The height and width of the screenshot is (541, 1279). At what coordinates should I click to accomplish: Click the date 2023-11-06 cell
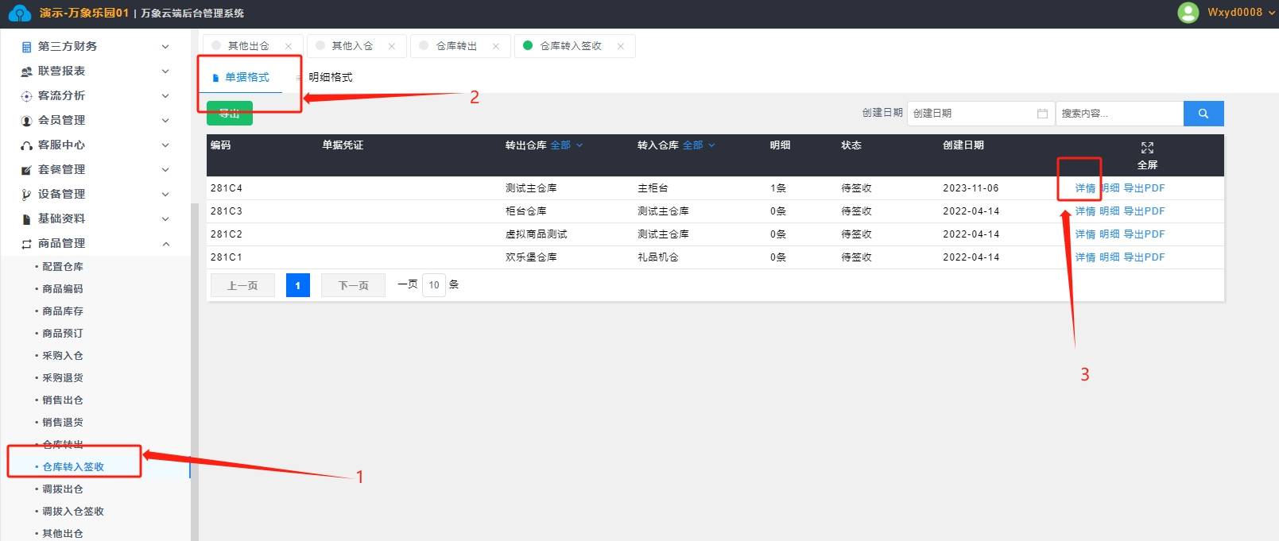click(x=971, y=188)
